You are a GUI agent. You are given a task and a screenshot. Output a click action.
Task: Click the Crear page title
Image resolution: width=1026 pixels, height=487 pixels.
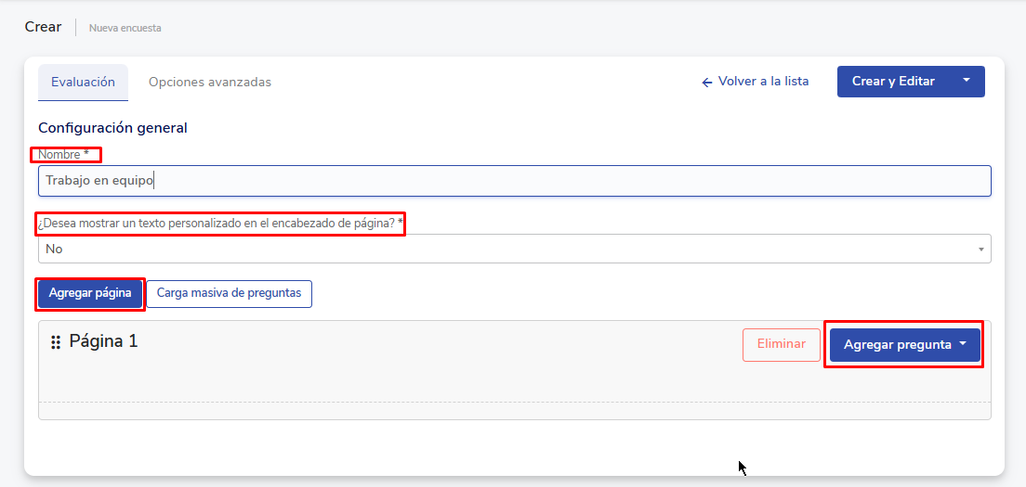tap(43, 27)
